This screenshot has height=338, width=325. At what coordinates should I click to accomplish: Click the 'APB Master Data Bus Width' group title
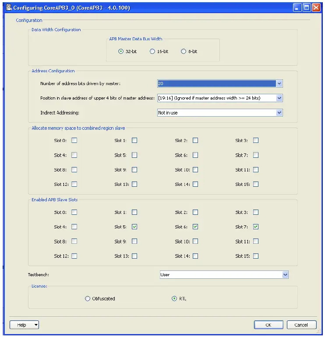point(136,39)
